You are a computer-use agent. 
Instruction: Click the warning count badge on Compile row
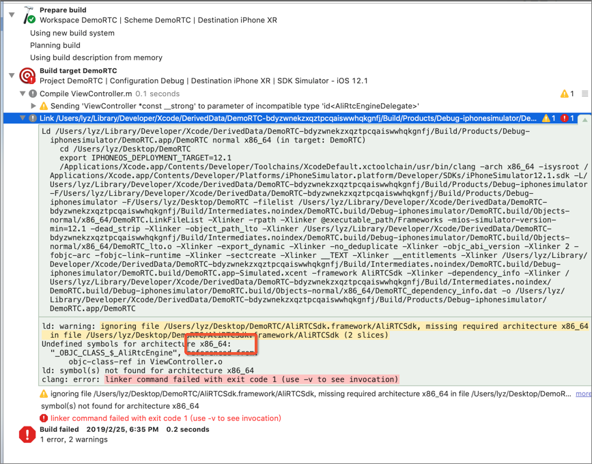567,93
